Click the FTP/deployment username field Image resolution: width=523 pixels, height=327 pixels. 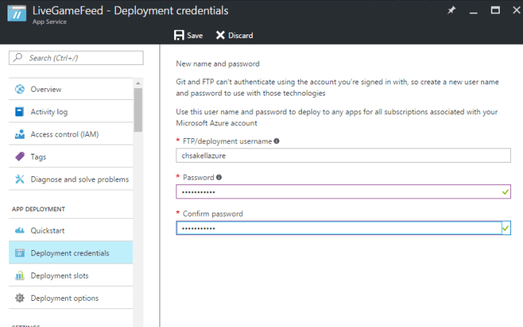(x=343, y=155)
